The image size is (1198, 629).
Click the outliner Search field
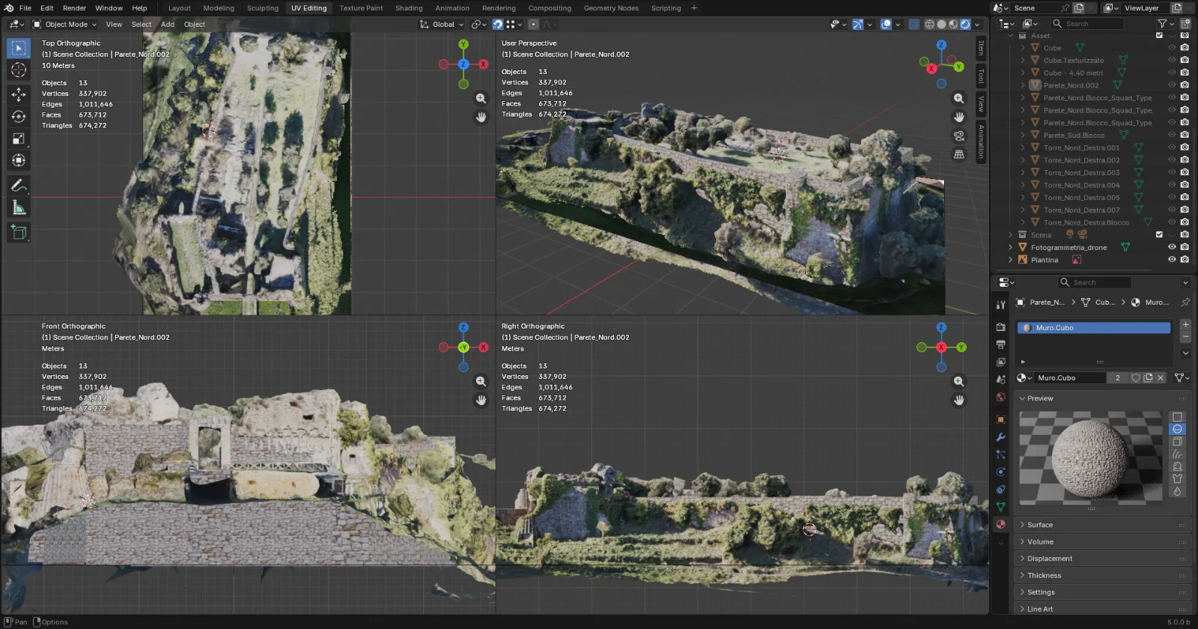tap(1086, 24)
